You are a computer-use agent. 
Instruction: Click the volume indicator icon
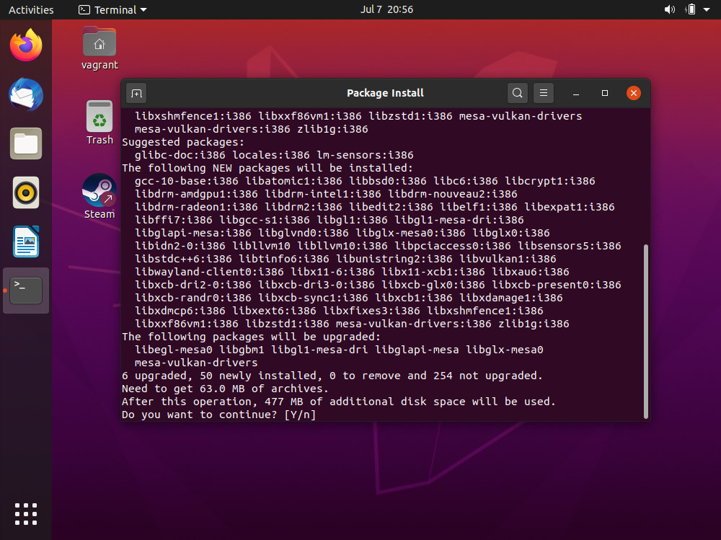tap(670, 9)
